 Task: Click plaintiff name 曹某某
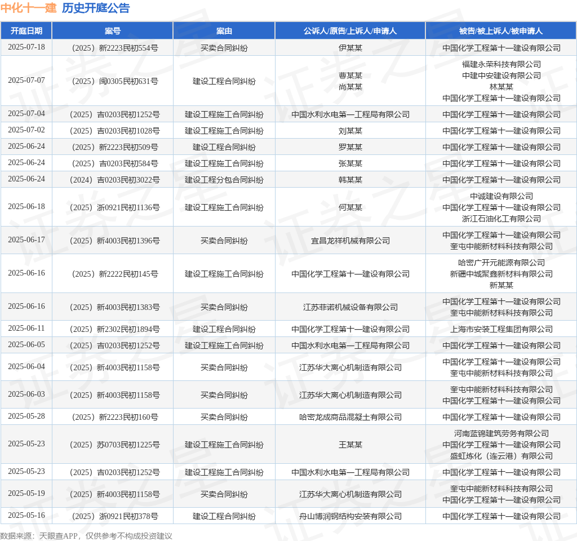pos(350,76)
